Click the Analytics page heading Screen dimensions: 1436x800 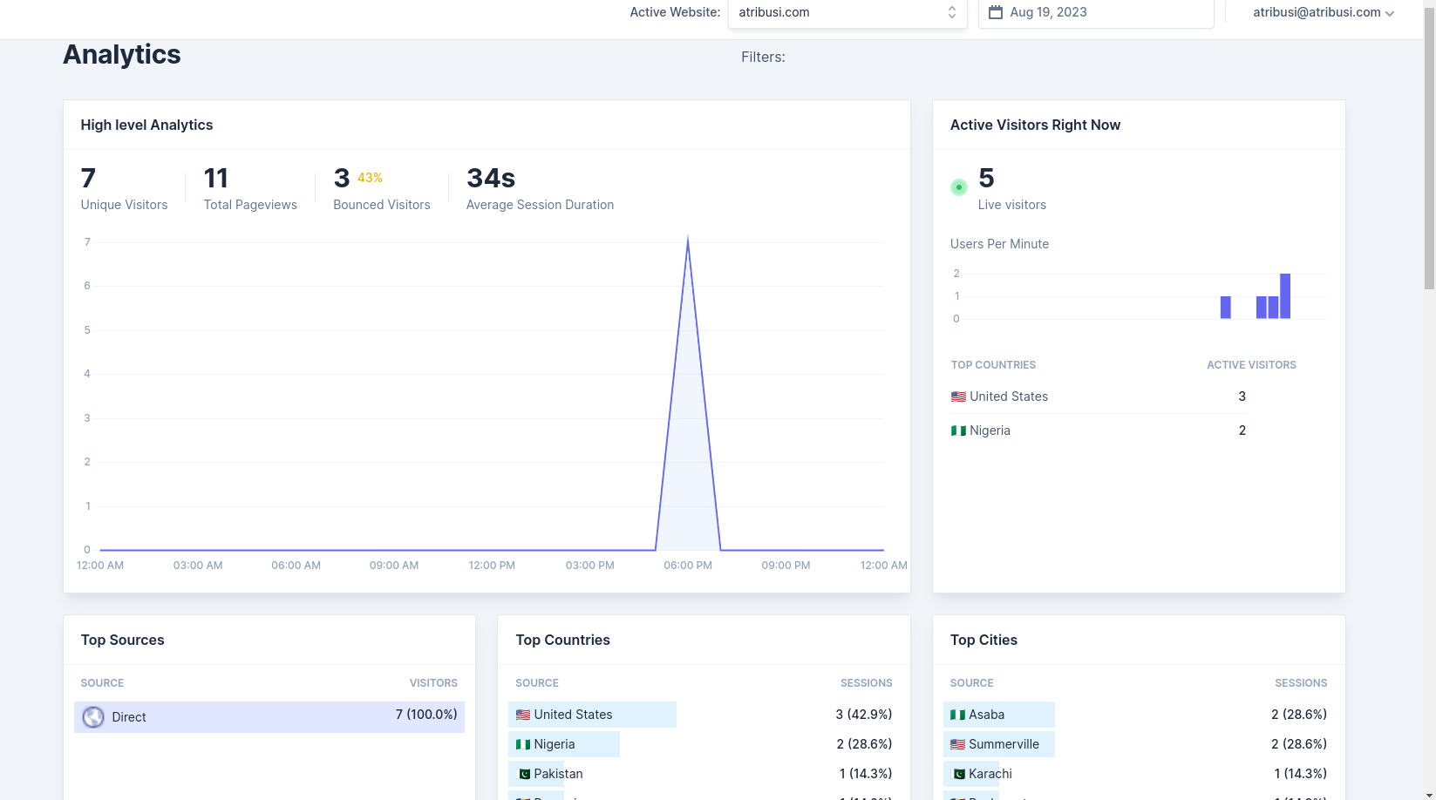(121, 54)
